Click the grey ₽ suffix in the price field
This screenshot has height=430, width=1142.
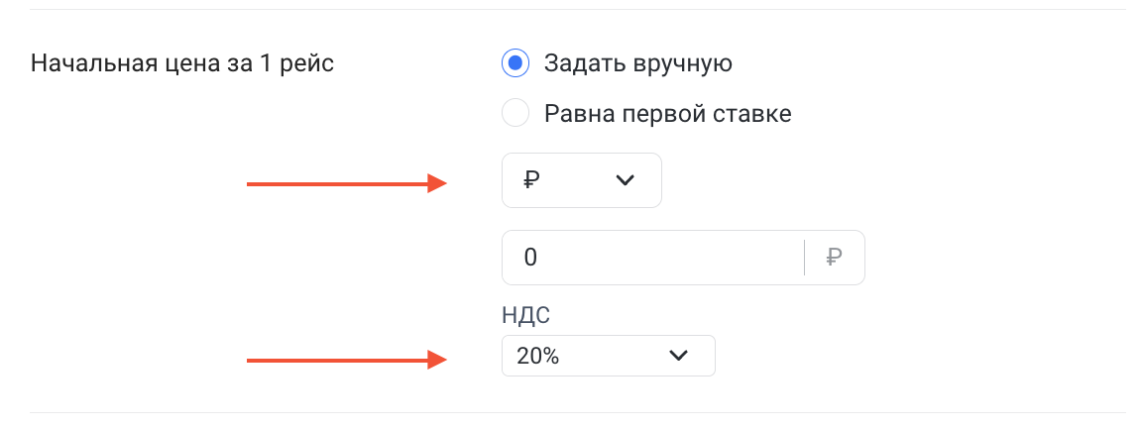click(x=834, y=258)
